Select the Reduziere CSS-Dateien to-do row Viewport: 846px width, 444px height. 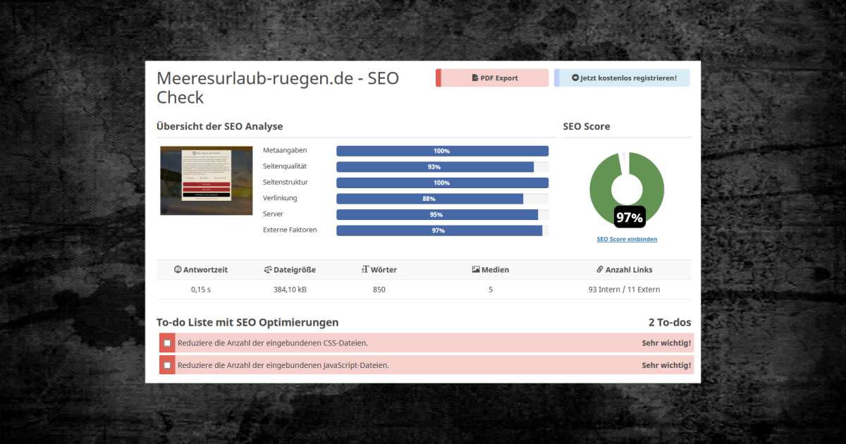(x=427, y=343)
